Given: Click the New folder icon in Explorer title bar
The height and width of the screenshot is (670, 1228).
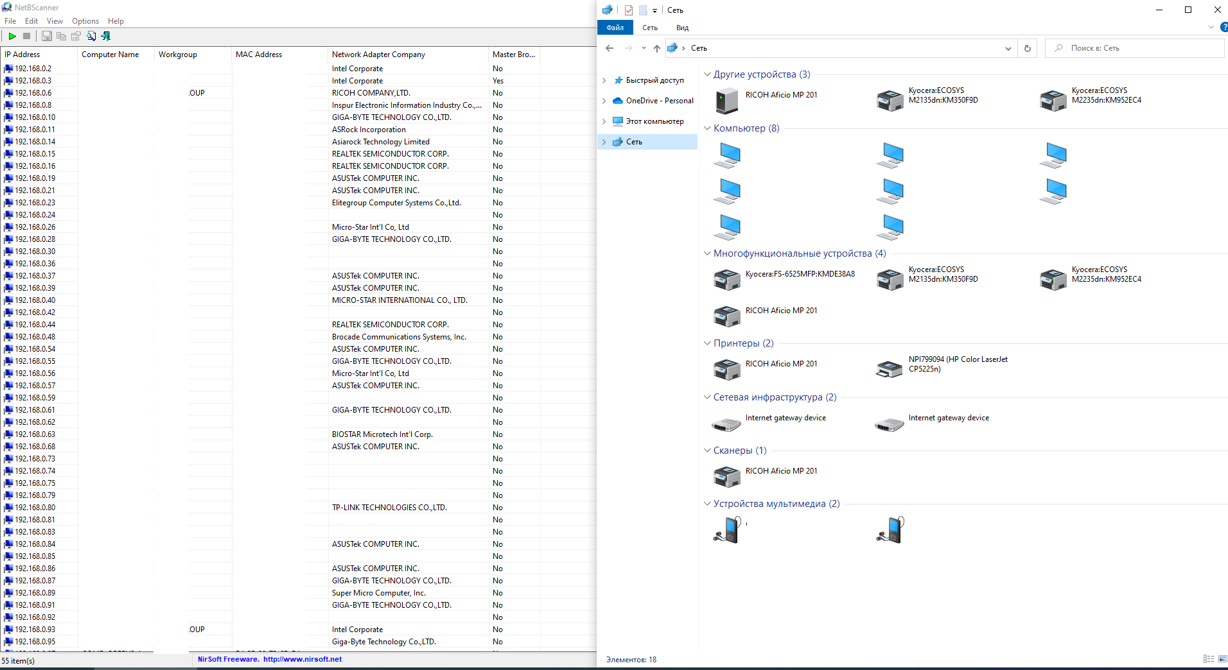Looking at the screenshot, I should [x=642, y=10].
